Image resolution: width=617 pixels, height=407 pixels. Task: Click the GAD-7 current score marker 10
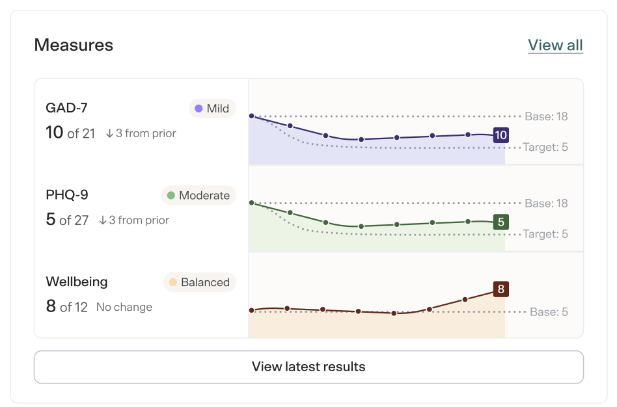[x=500, y=135]
